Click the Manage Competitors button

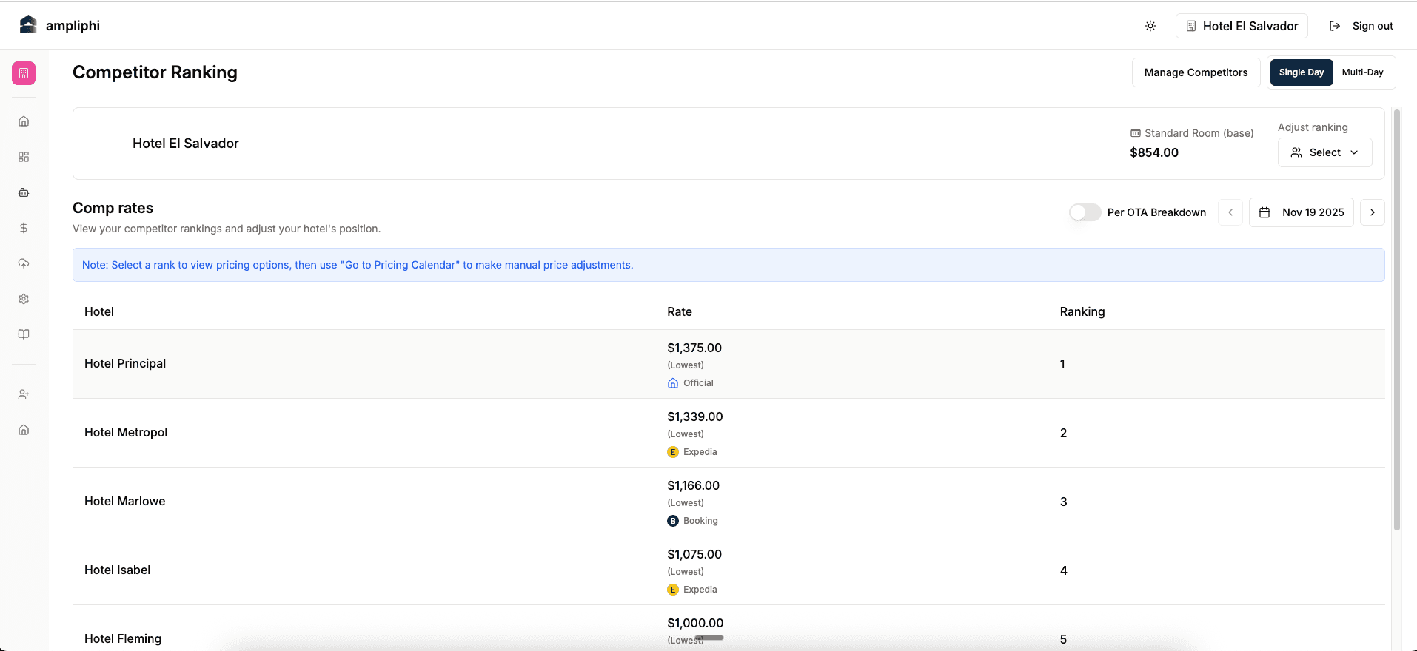pyautogui.click(x=1196, y=72)
